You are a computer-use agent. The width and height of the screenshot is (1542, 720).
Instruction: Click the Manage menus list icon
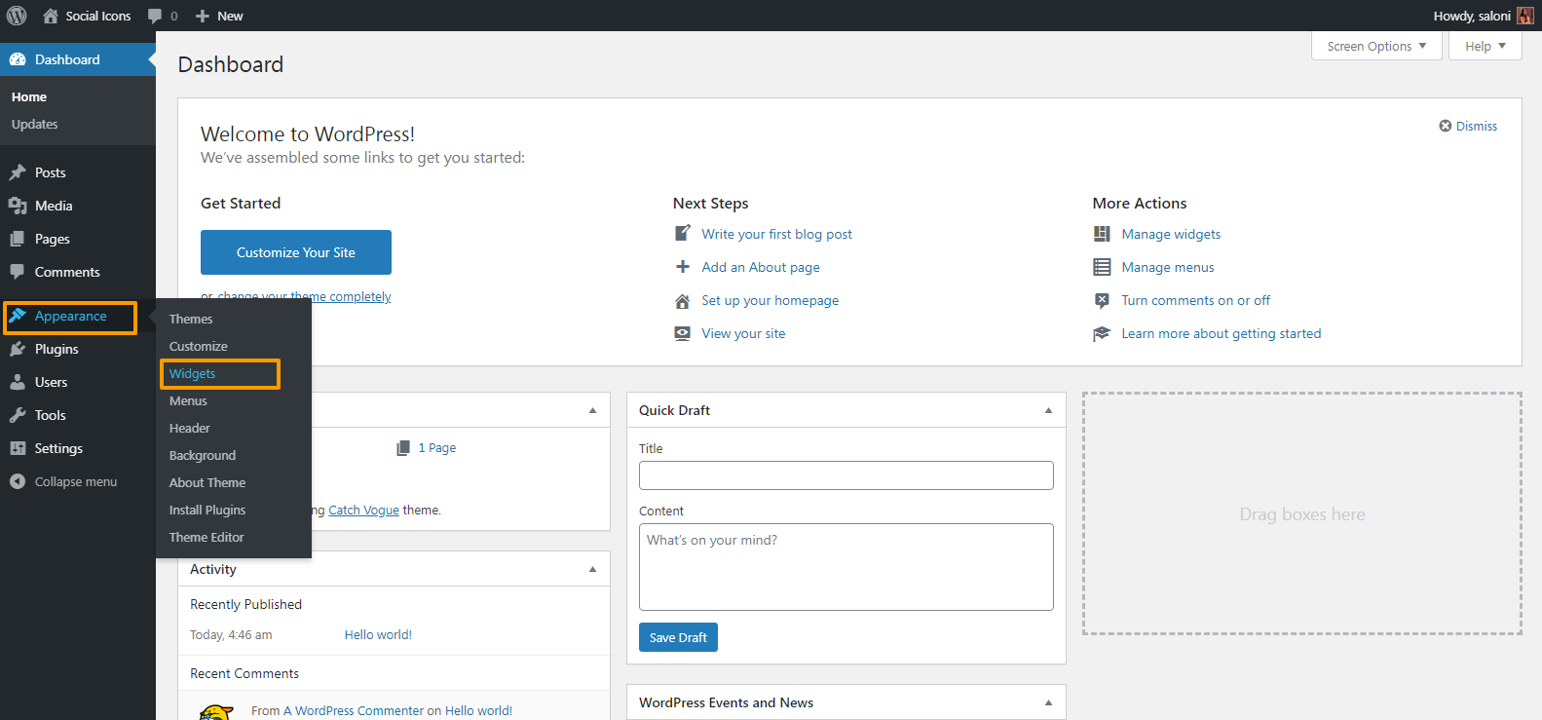click(x=1102, y=267)
